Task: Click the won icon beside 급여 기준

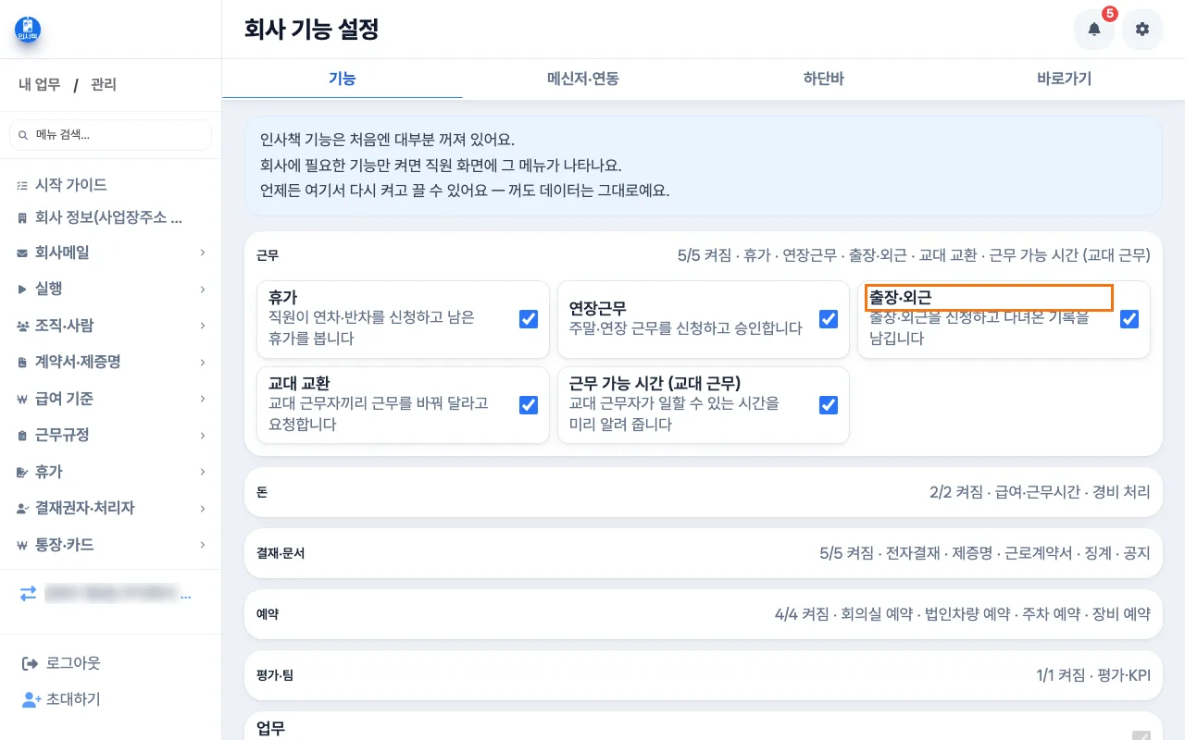Action: (x=22, y=399)
